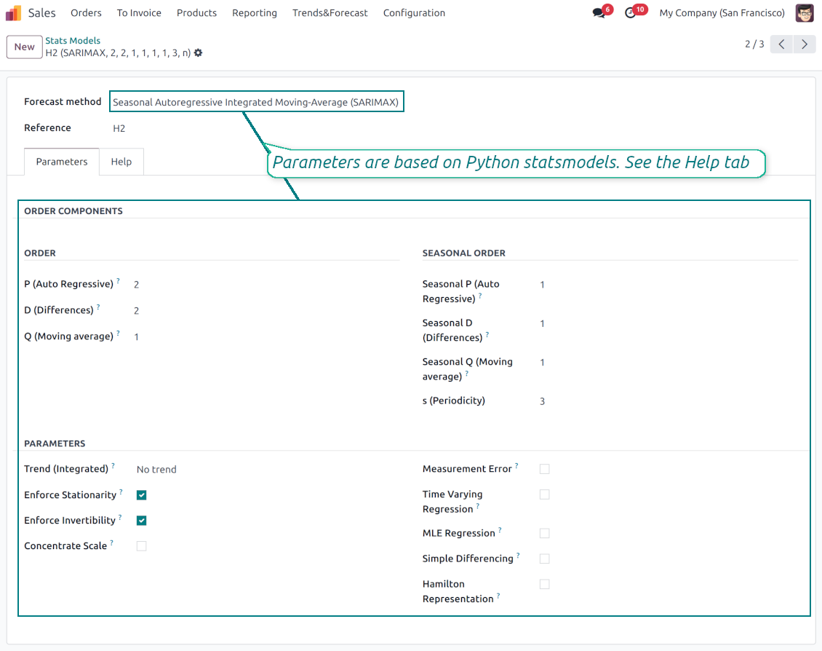Show help tooltip for D (Differences)

[x=98, y=307]
